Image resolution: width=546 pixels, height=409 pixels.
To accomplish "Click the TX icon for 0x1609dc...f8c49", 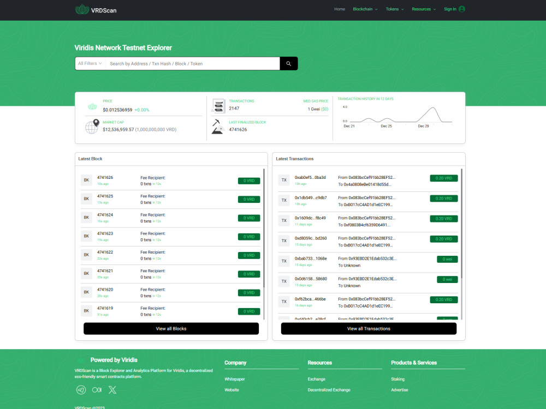I will tap(284, 220).
